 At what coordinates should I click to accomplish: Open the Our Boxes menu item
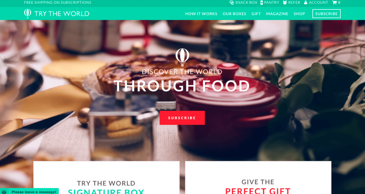(x=234, y=14)
